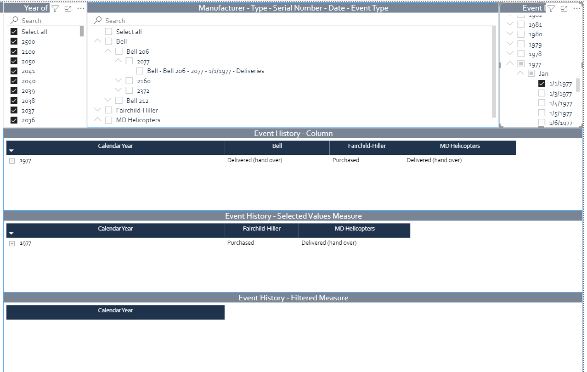The width and height of the screenshot is (587, 372).
Task: Collapse the Bell 206 node
Action: click(108, 51)
